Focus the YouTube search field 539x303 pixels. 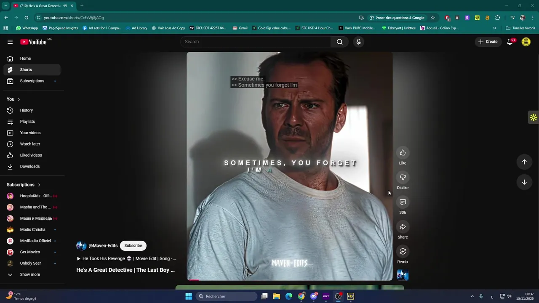pos(256,42)
